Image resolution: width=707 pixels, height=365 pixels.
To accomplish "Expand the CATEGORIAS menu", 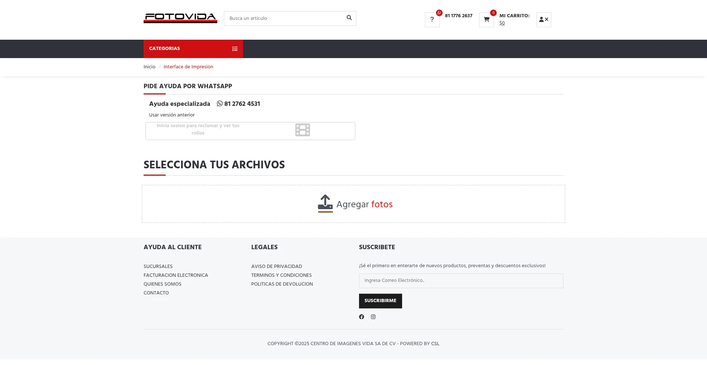I will [x=193, y=49].
